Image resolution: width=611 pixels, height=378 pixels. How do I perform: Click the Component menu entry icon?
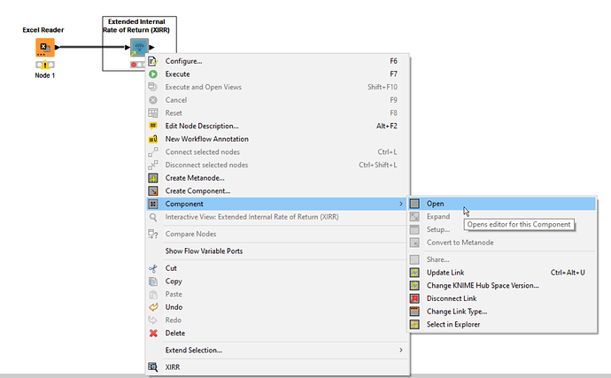(x=153, y=204)
